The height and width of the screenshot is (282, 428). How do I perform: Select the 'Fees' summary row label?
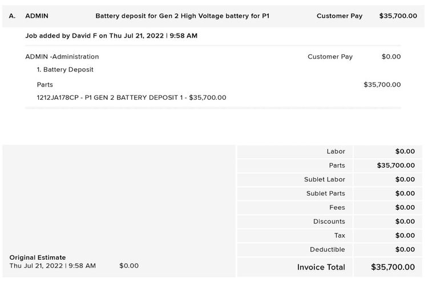pos(337,207)
